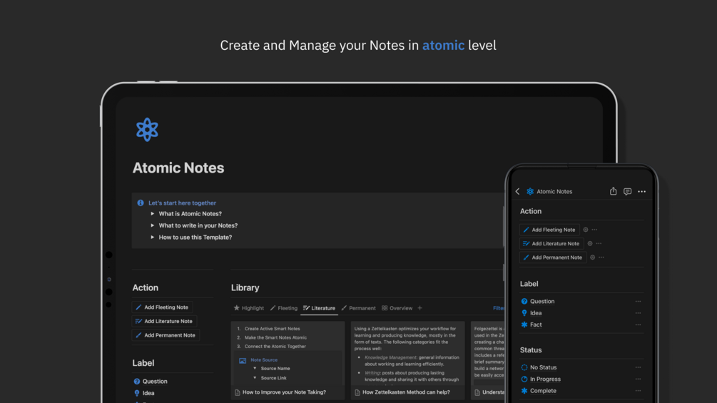Open comments icon on the phone header
Viewport: 717px width, 403px height.
pyautogui.click(x=627, y=191)
